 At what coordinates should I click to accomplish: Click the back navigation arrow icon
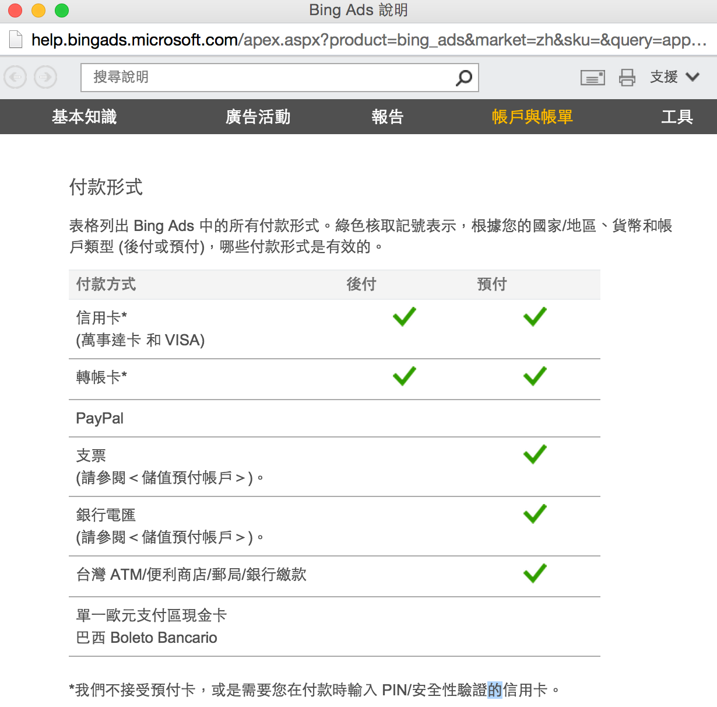16,77
